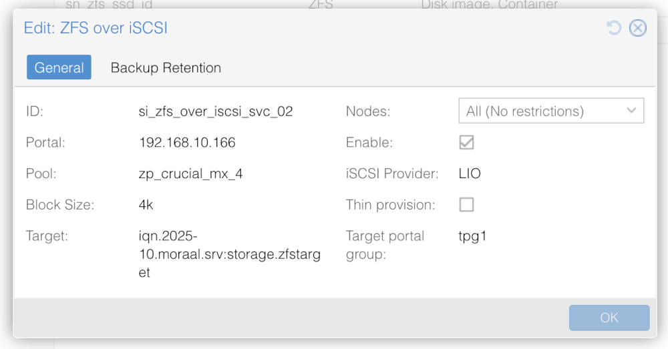Click the 'Enable:' label
Viewport: 668px width, 349px height.
369,143
